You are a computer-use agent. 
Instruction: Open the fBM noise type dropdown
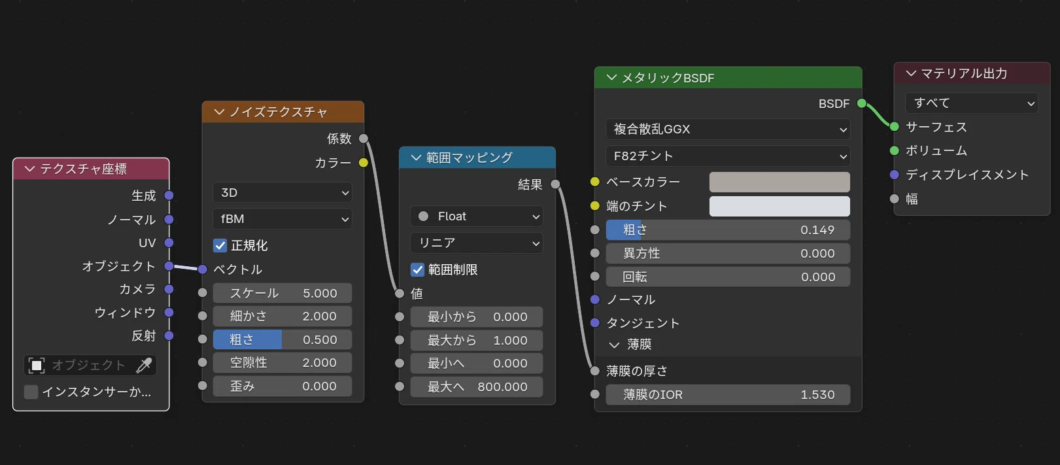(x=282, y=218)
